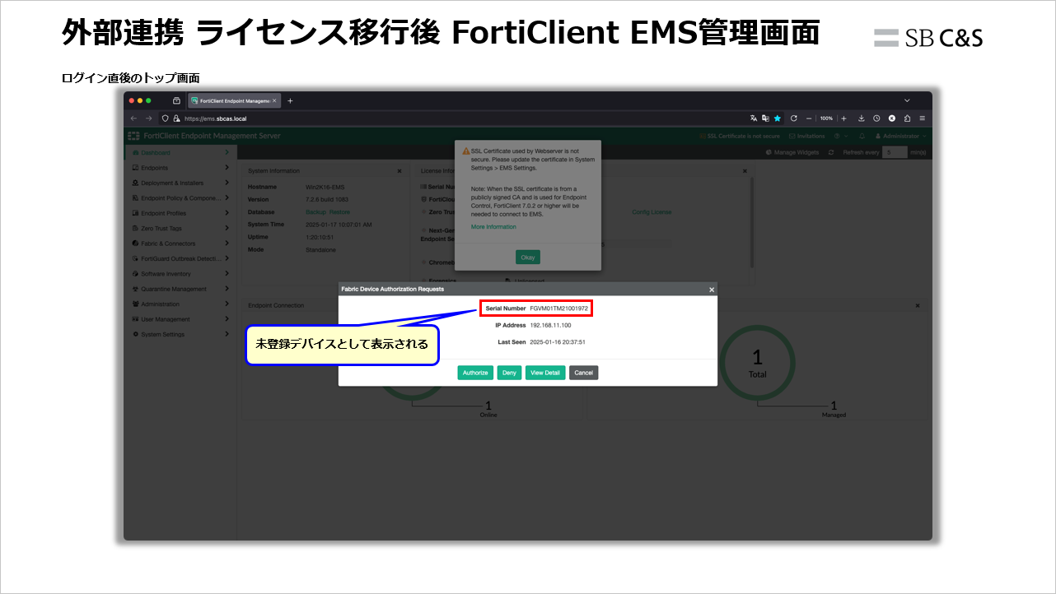Expand the System Settings chevron
This screenshot has width=1056, height=594.
(227, 334)
